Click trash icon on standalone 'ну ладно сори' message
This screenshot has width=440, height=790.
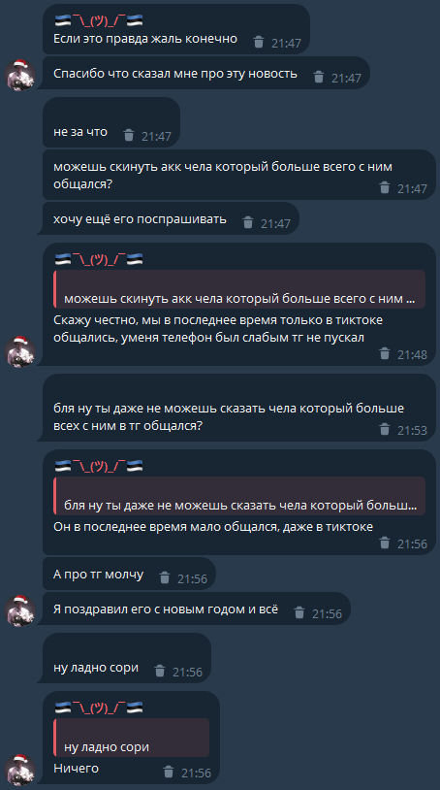[160, 671]
